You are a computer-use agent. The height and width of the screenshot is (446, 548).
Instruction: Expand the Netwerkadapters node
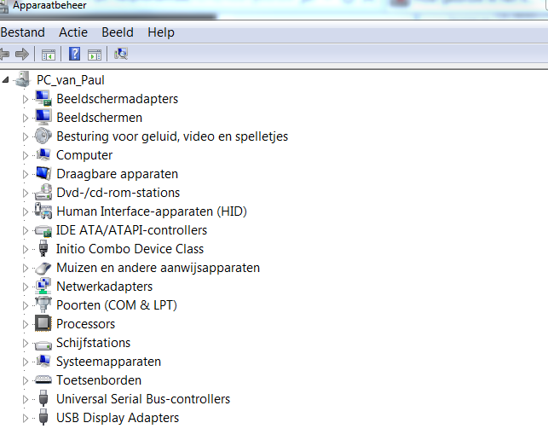[26, 287]
